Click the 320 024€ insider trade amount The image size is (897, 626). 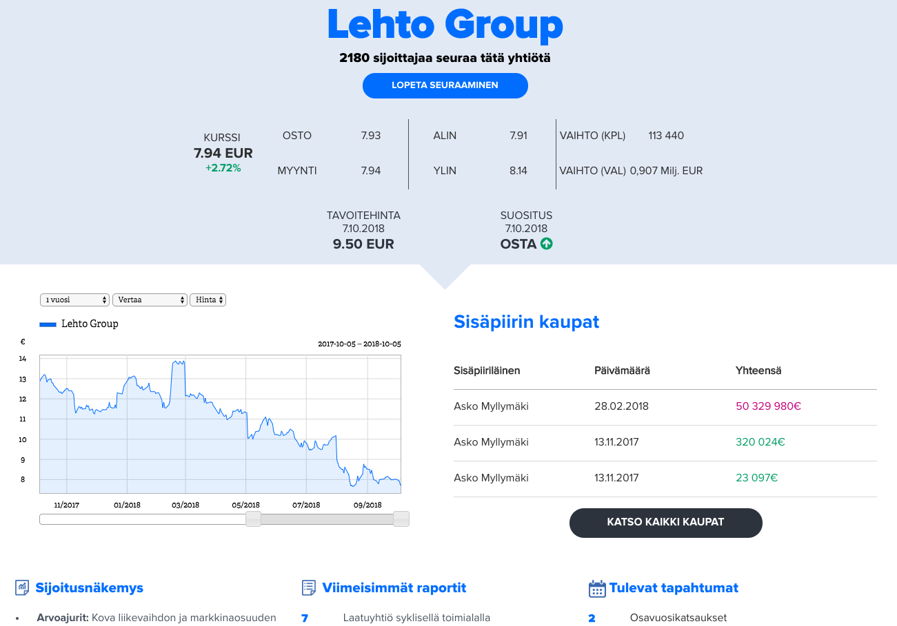[760, 442]
